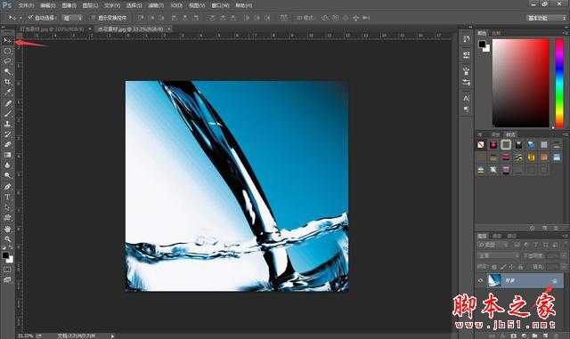The height and width of the screenshot is (339, 570).
Task: Select the Crop tool
Action: [7, 82]
